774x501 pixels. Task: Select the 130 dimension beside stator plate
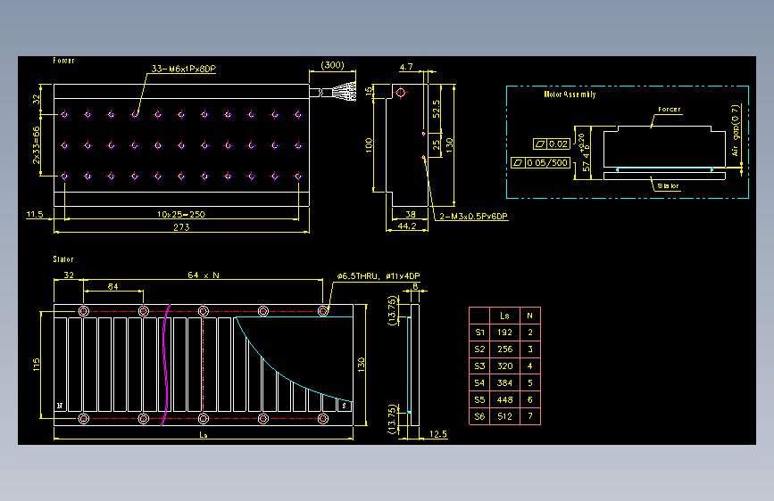pos(362,365)
